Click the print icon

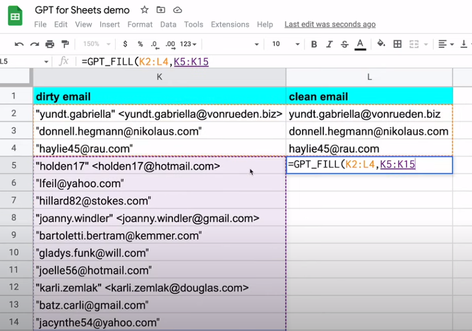(49, 44)
